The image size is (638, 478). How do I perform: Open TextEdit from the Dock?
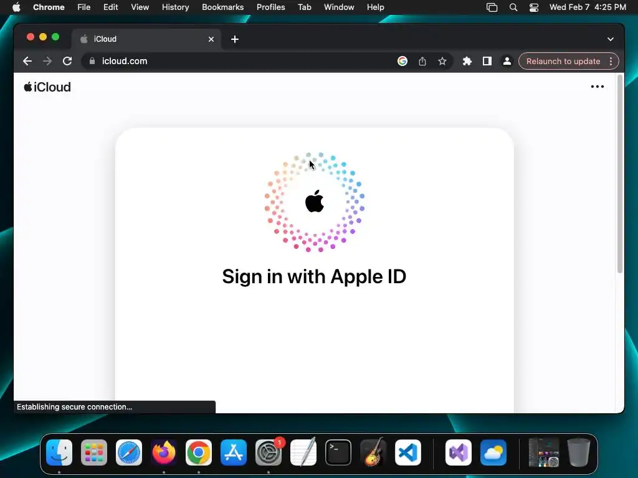pyautogui.click(x=303, y=452)
